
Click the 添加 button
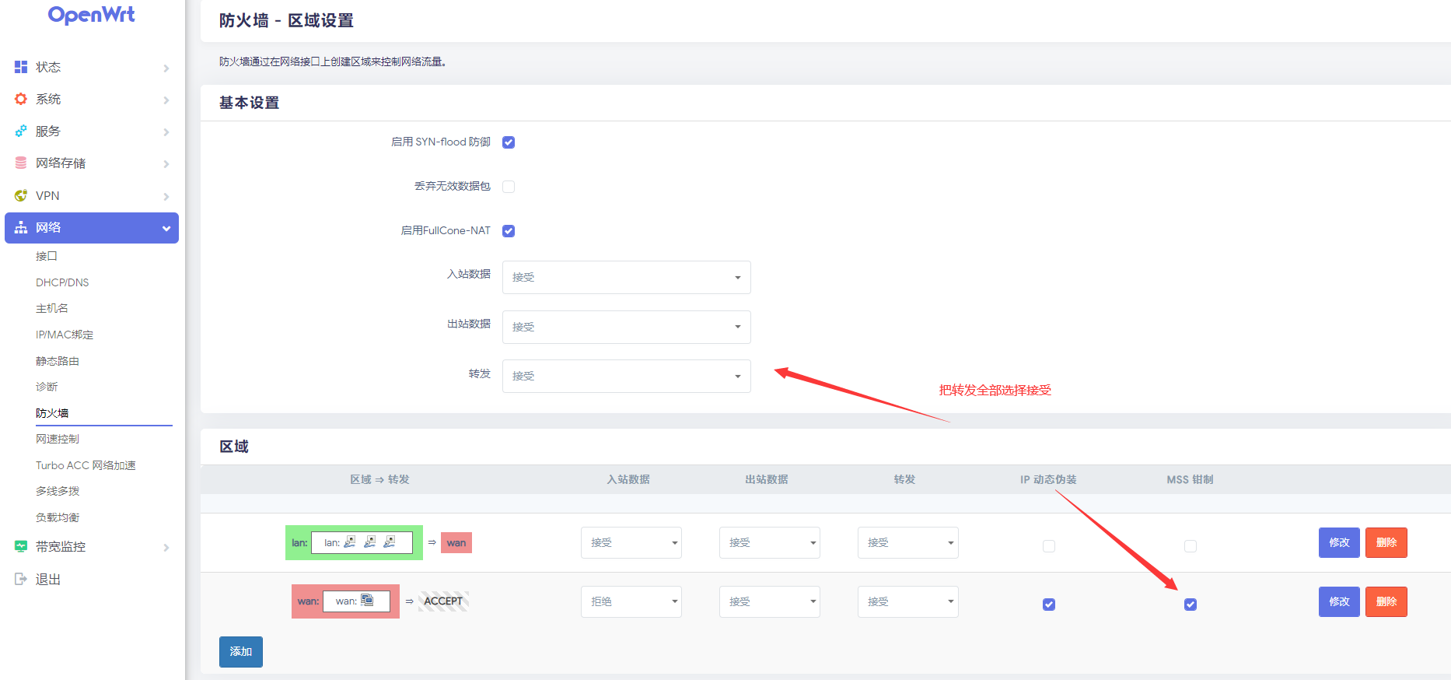click(x=241, y=652)
